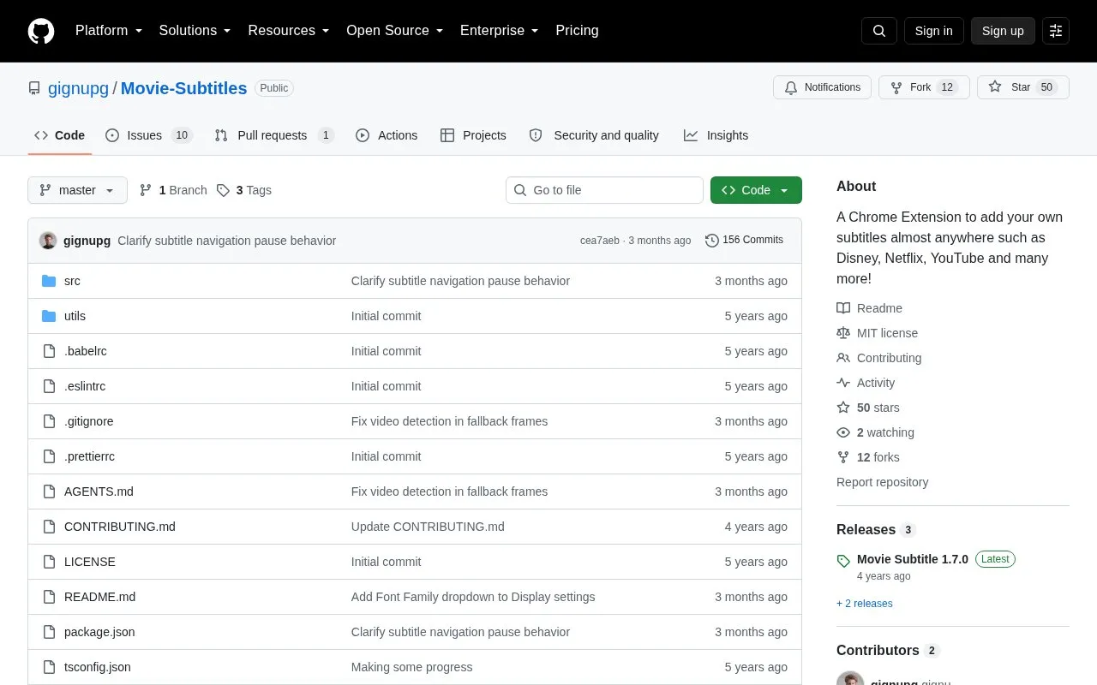Viewport: 1097px width, 685px height.
Task: Fork the repository using the Fork button
Action: pos(924,87)
